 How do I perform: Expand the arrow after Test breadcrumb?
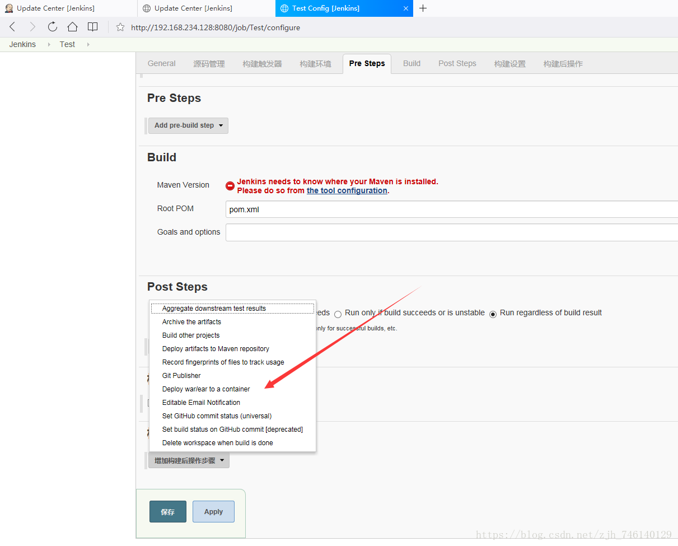click(x=88, y=44)
